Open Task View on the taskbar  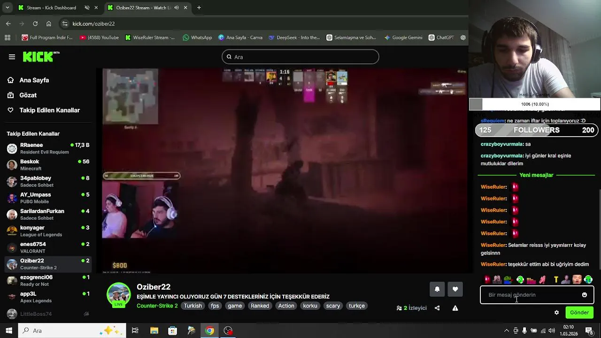(135, 330)
